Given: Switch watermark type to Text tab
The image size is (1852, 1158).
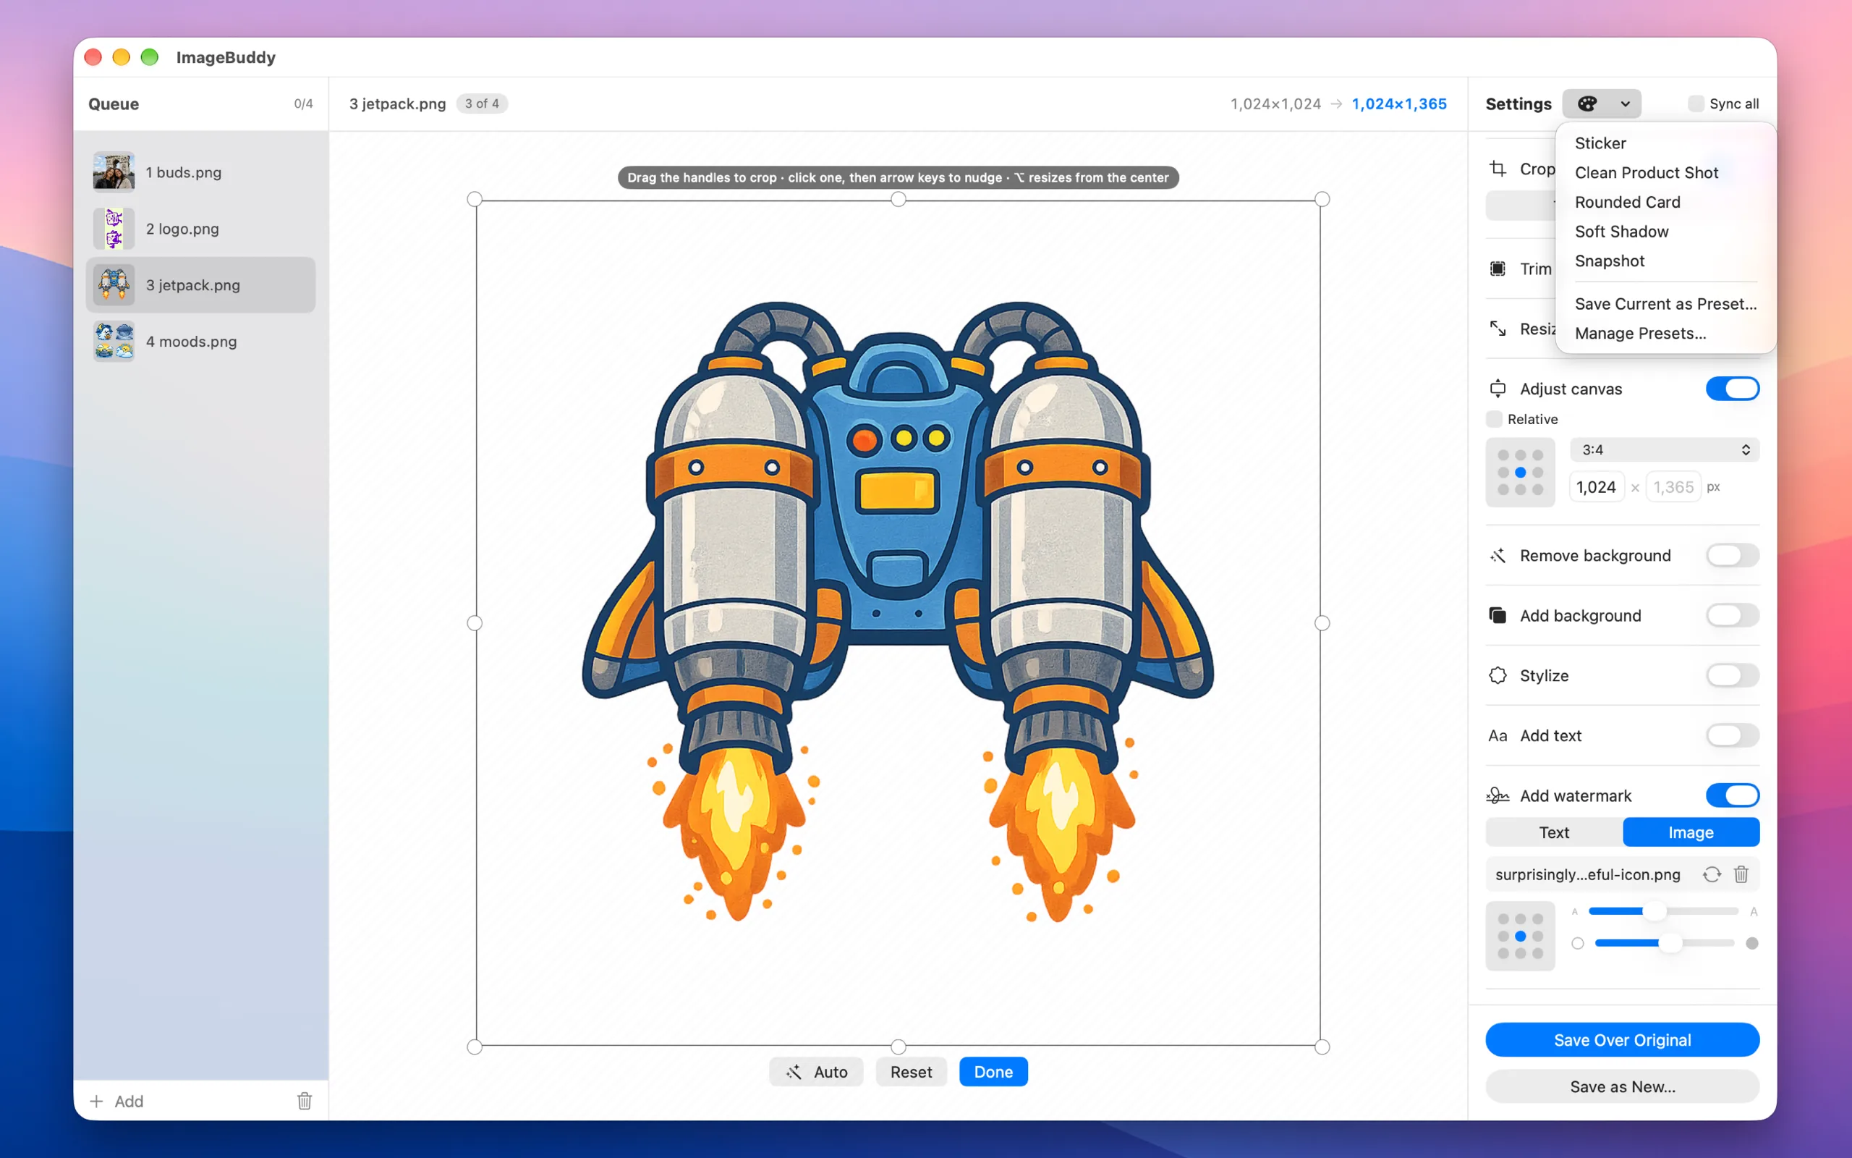Looking at the screenshot, I should (x=1554, y=832).
